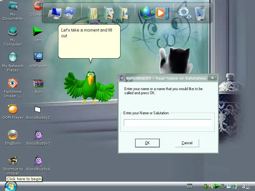Click the EN language indicator
This screenshot has width=255, height=191.
click(x=189, y=186)
